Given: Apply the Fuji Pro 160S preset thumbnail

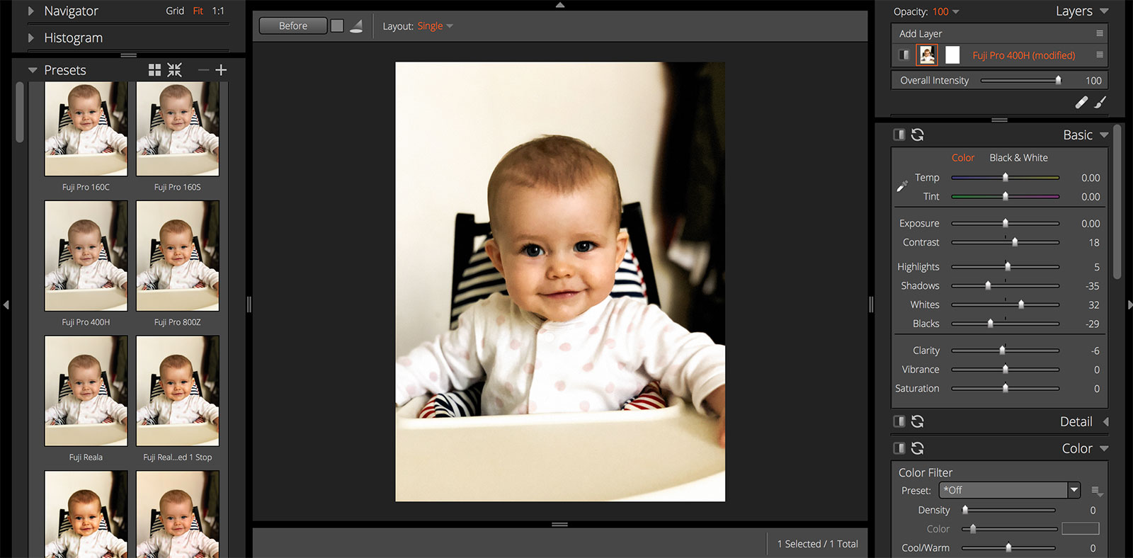Looking at the screenshot, I should [x=178, y=128].
